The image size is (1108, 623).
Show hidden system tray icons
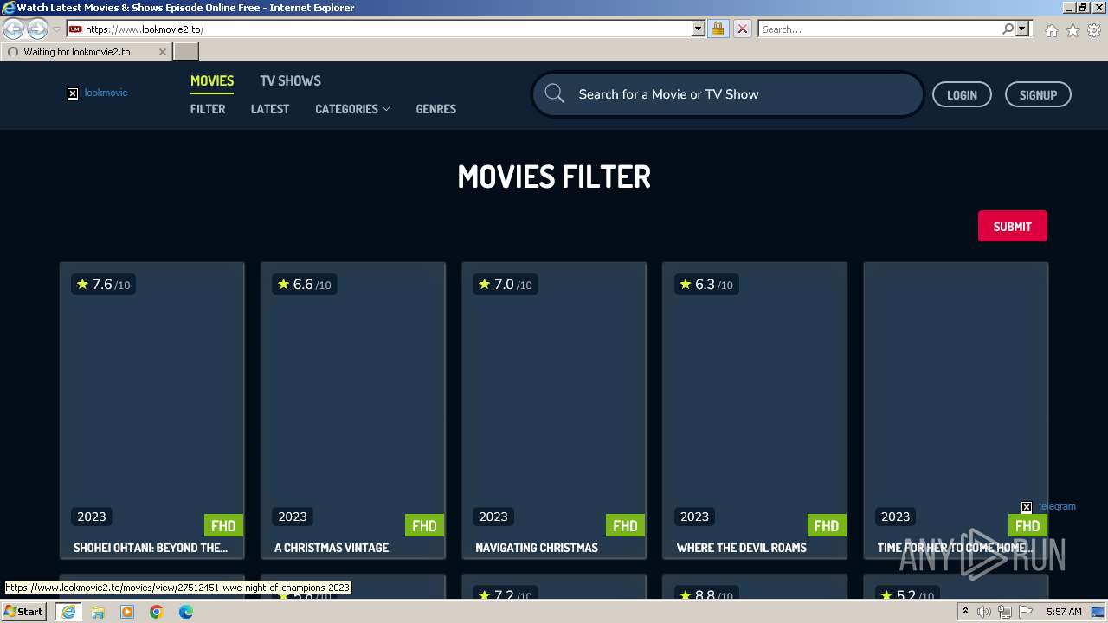965,612
